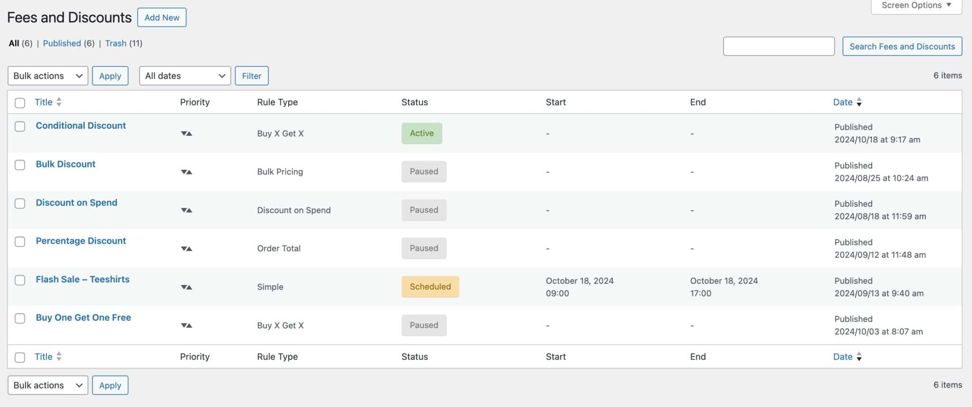
Task: Click the date 2024/10/18 at 9:17 am
Action: 878,140
